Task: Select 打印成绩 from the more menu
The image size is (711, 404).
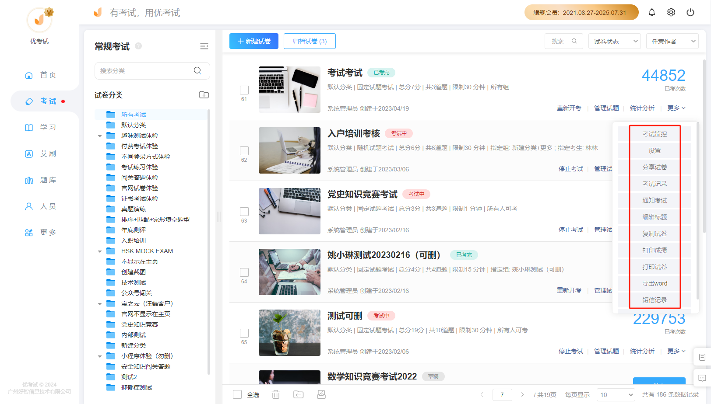Action: (x=655, y=250)
